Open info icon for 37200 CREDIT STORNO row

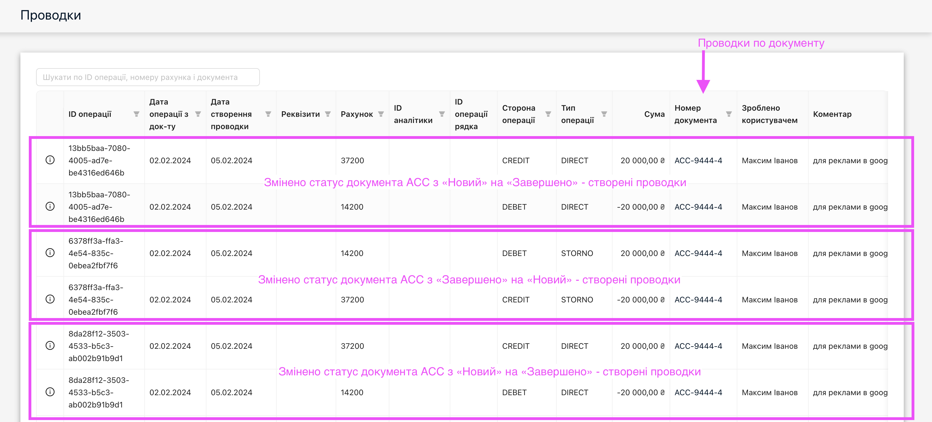(x=50, y=299)
